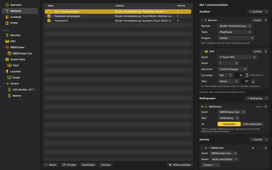Trigger the action with Aktion auslösen
Screen dimensions: 272x170
pyautogui.click(x=180, y=165)
